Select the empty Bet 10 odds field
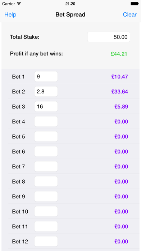141x251 pixels. 46,211
